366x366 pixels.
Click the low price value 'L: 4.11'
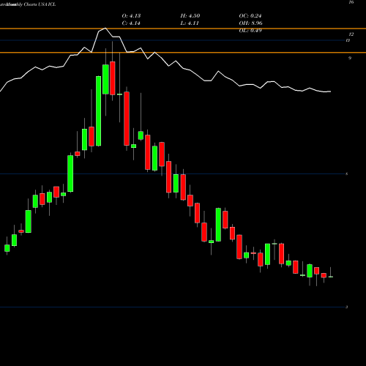(190, 23)
